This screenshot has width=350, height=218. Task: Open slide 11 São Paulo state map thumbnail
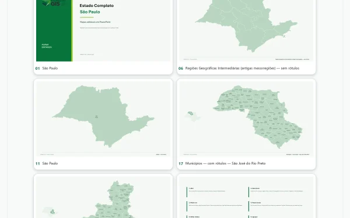pos(103,119)
